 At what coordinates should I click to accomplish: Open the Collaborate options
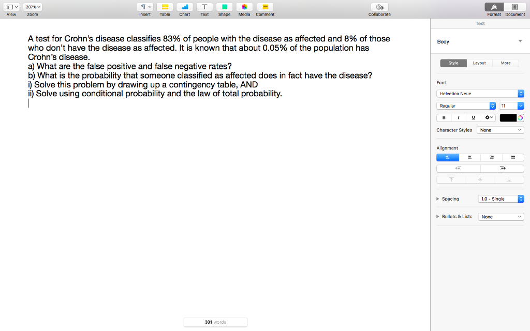(x=379, y=7)
